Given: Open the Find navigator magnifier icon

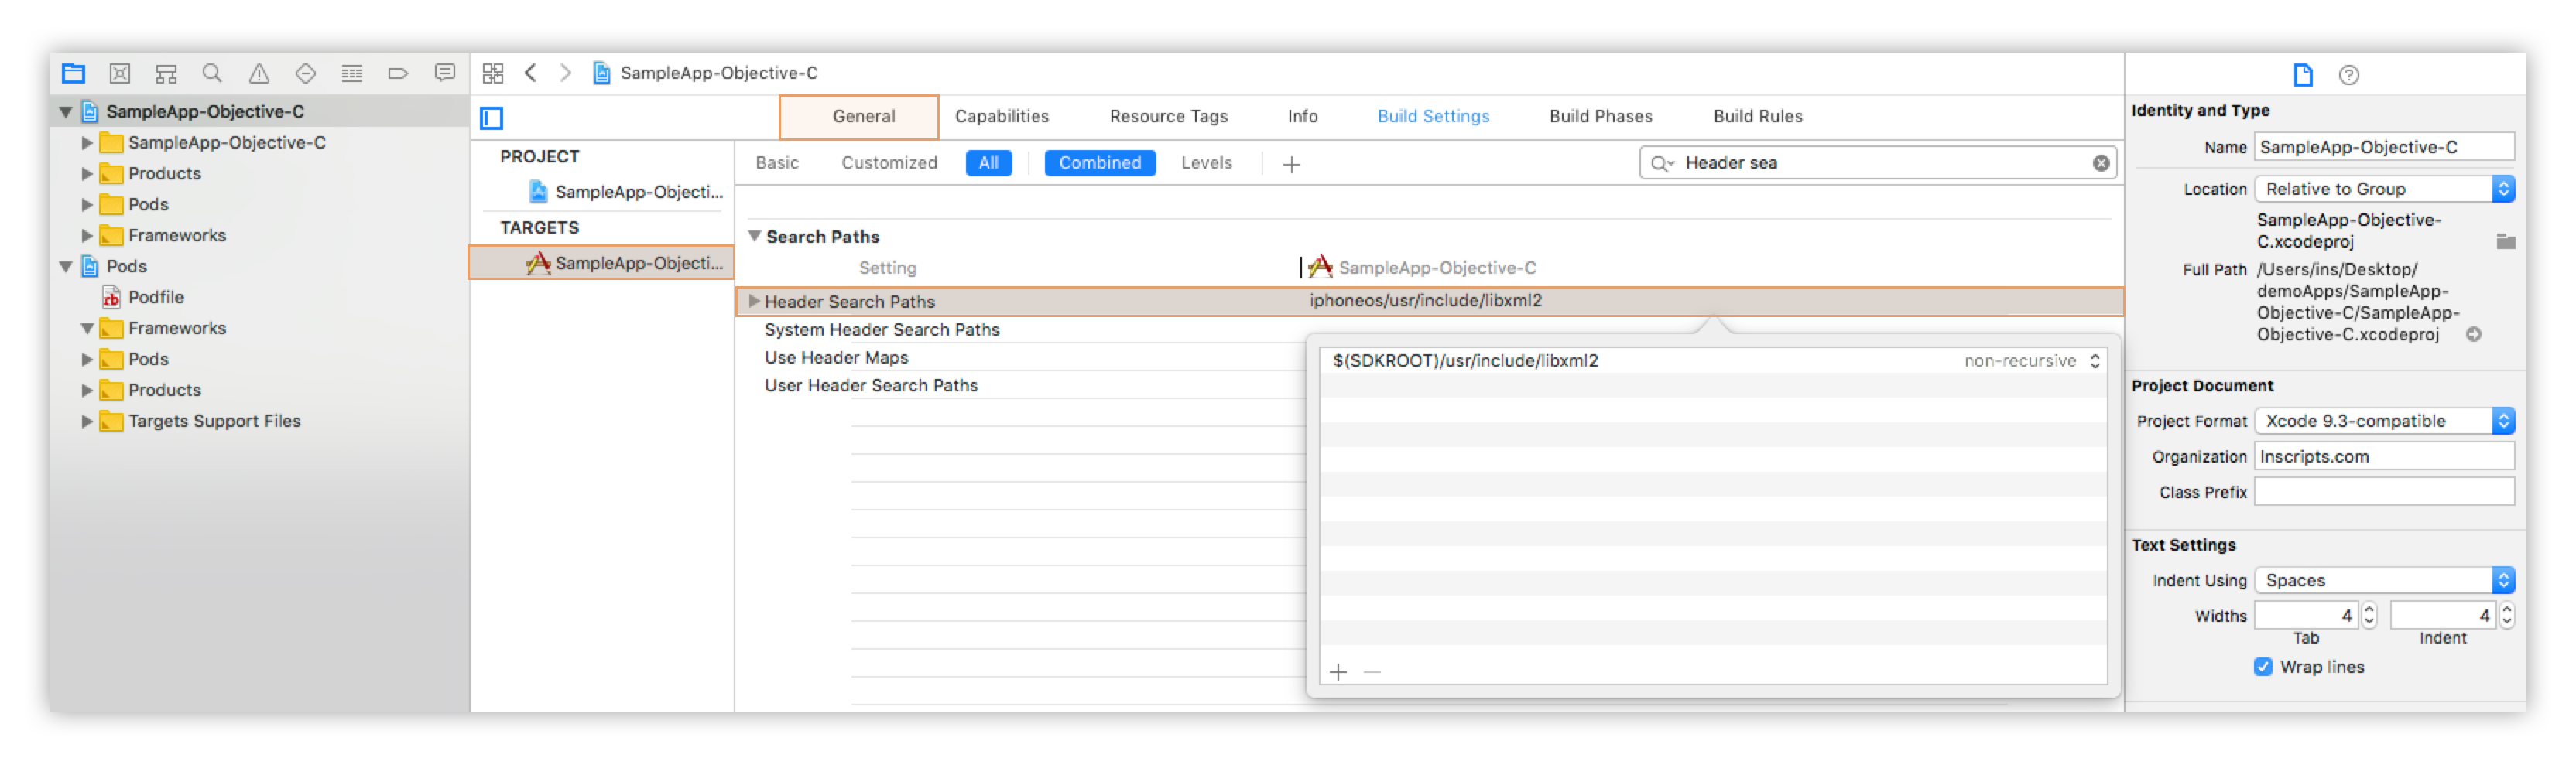Looking at the screenshot, I should coord(212,73).
